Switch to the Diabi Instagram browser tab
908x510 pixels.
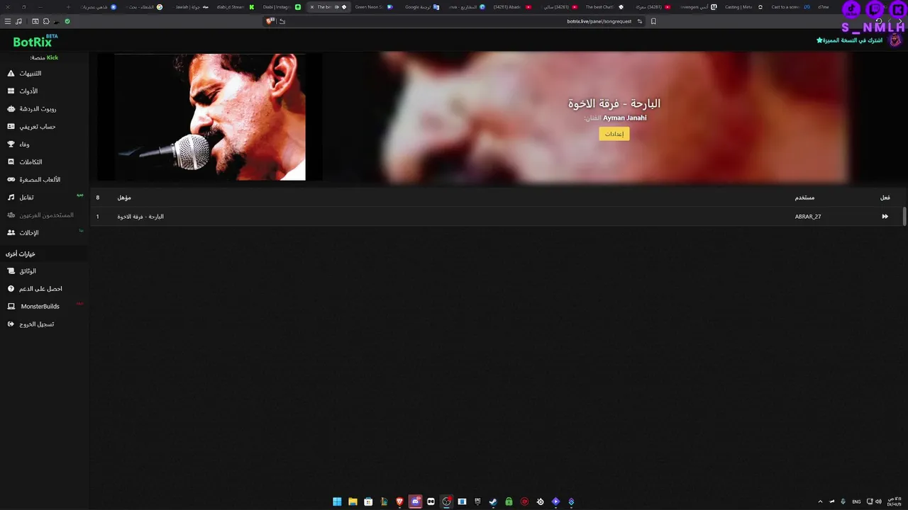tap(282, 7)
